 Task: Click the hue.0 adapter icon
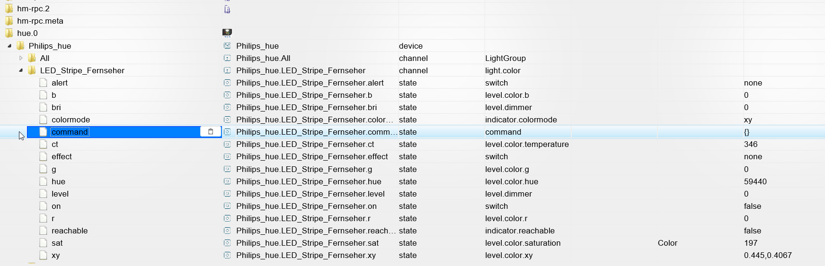pos(227,33)
